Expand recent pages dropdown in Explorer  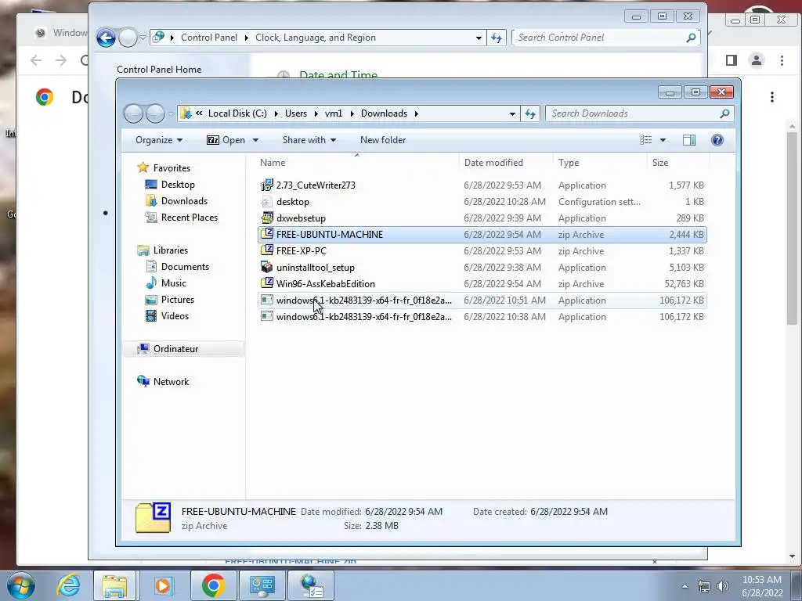point(171,113)
